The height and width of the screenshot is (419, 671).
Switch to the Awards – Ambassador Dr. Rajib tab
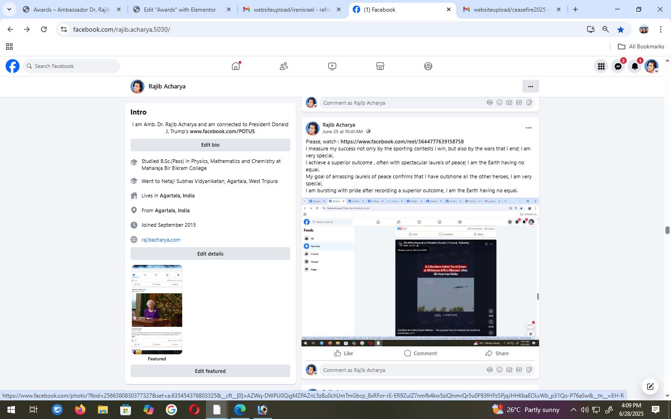click(71, 9)
